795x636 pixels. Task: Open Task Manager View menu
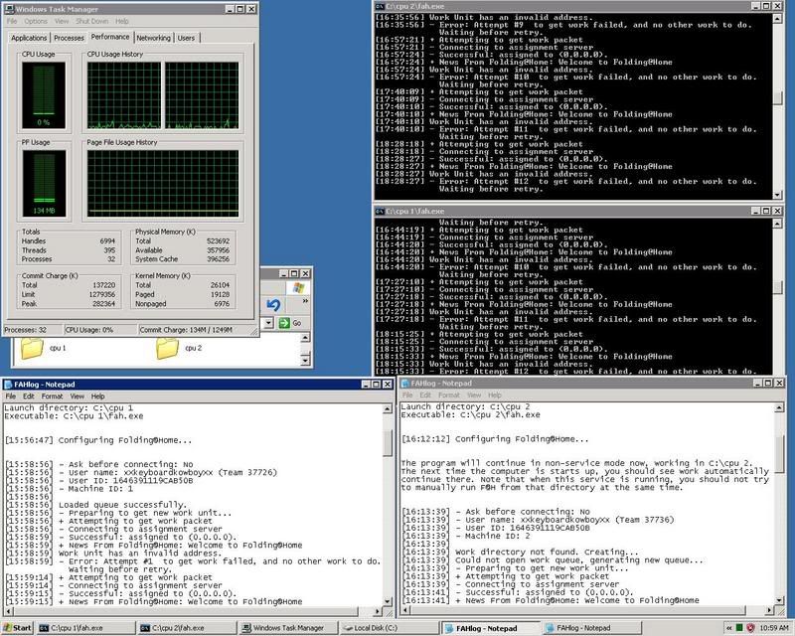pyautogui.click(x=62, y=21)
